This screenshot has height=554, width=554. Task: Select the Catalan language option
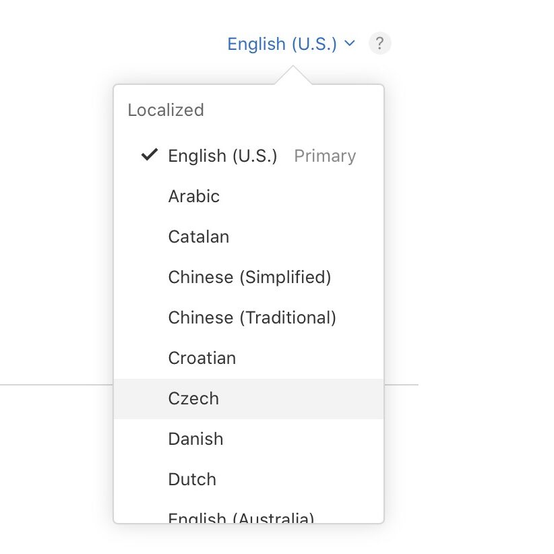[x=199, y=237]
